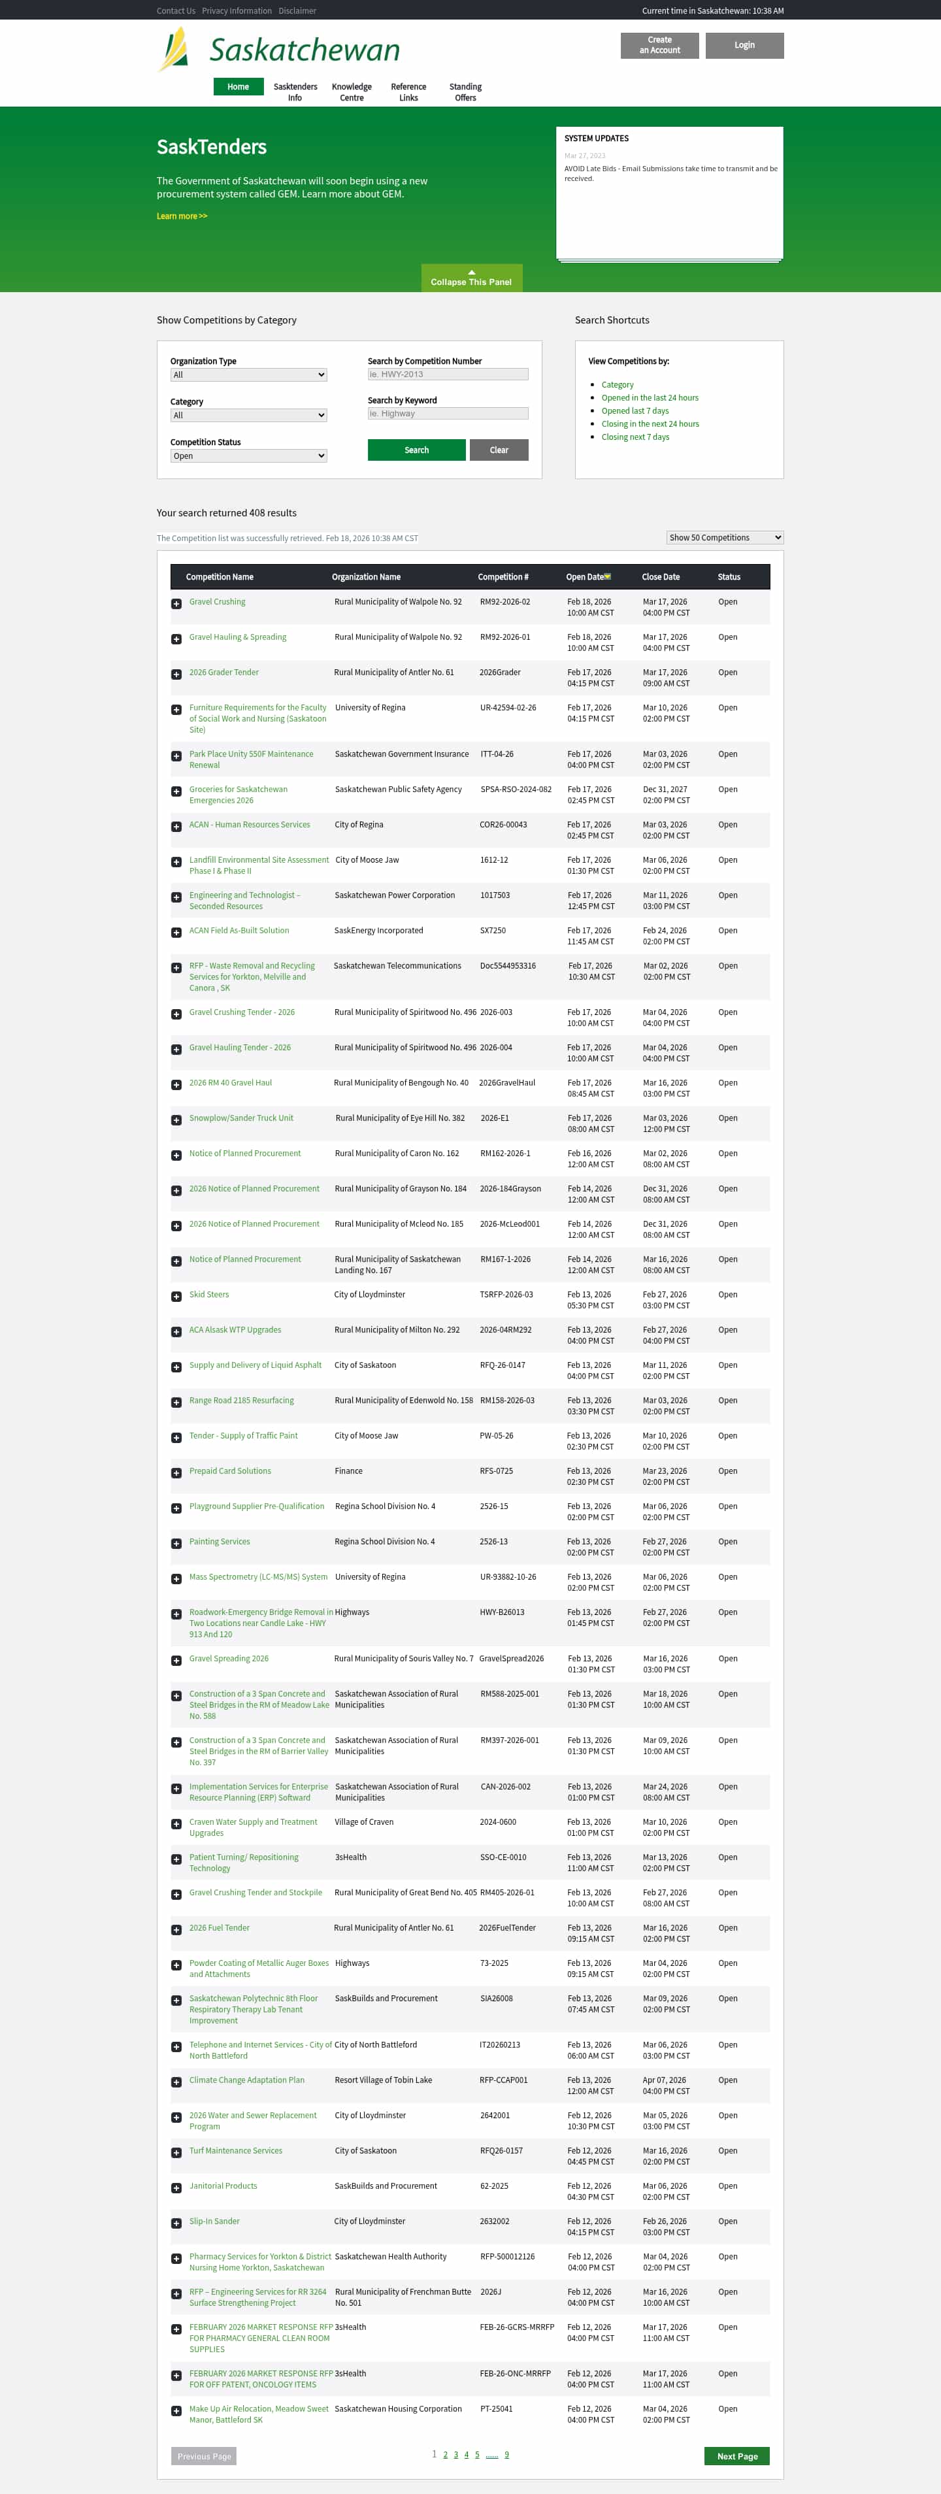The image size is (941, 2494).
Task: Sort by Open Date arrow icon
Action: pyautogui.click(x=608, y=577)
